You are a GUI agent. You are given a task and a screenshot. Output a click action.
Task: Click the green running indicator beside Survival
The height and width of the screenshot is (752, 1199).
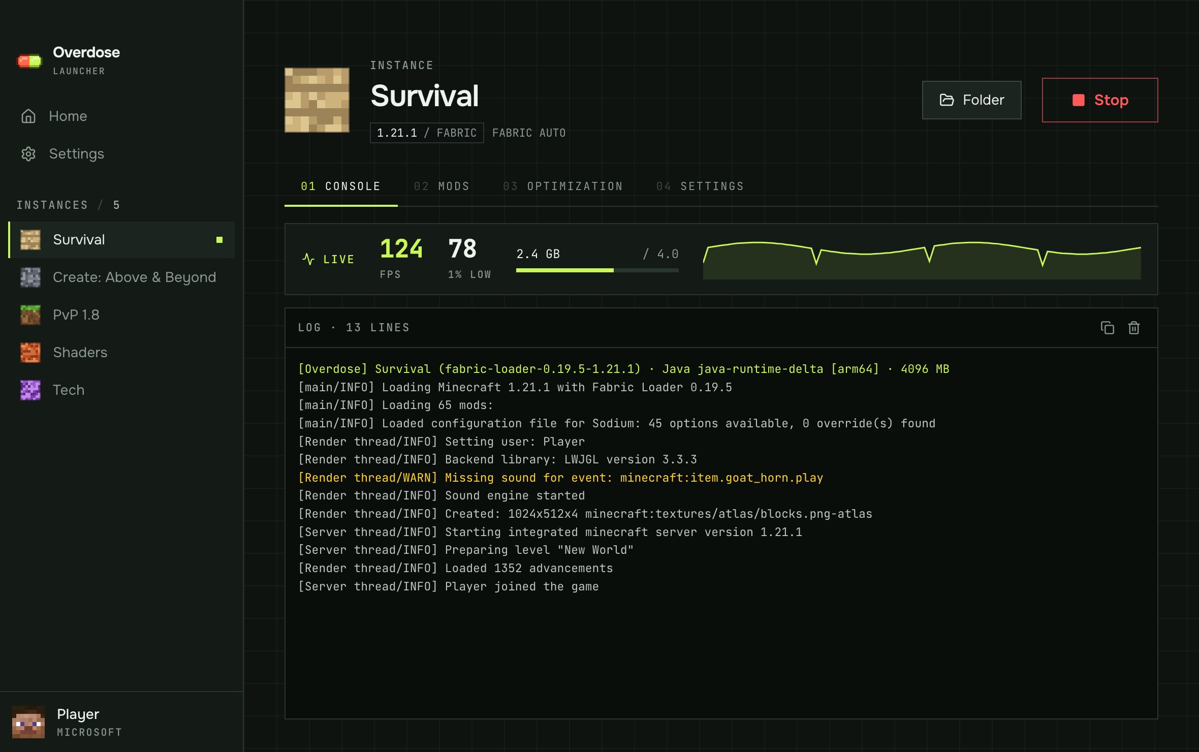(x=219, y=240)
